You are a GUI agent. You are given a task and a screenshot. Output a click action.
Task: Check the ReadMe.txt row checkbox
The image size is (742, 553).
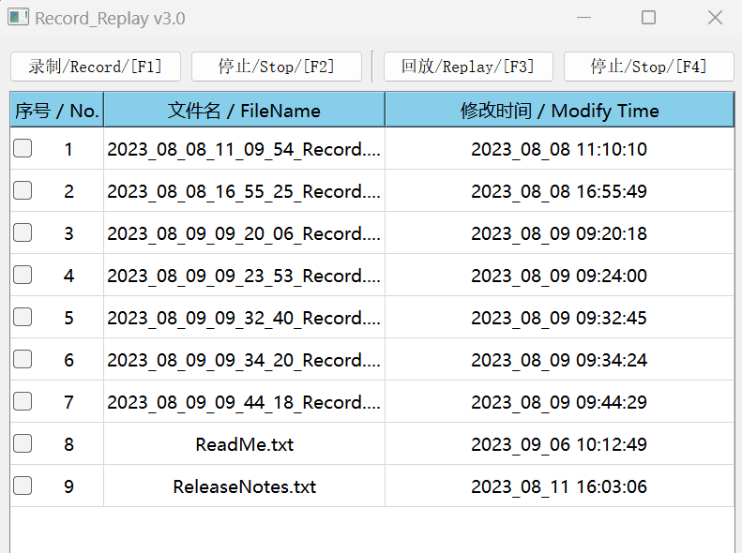pos(23,443)
